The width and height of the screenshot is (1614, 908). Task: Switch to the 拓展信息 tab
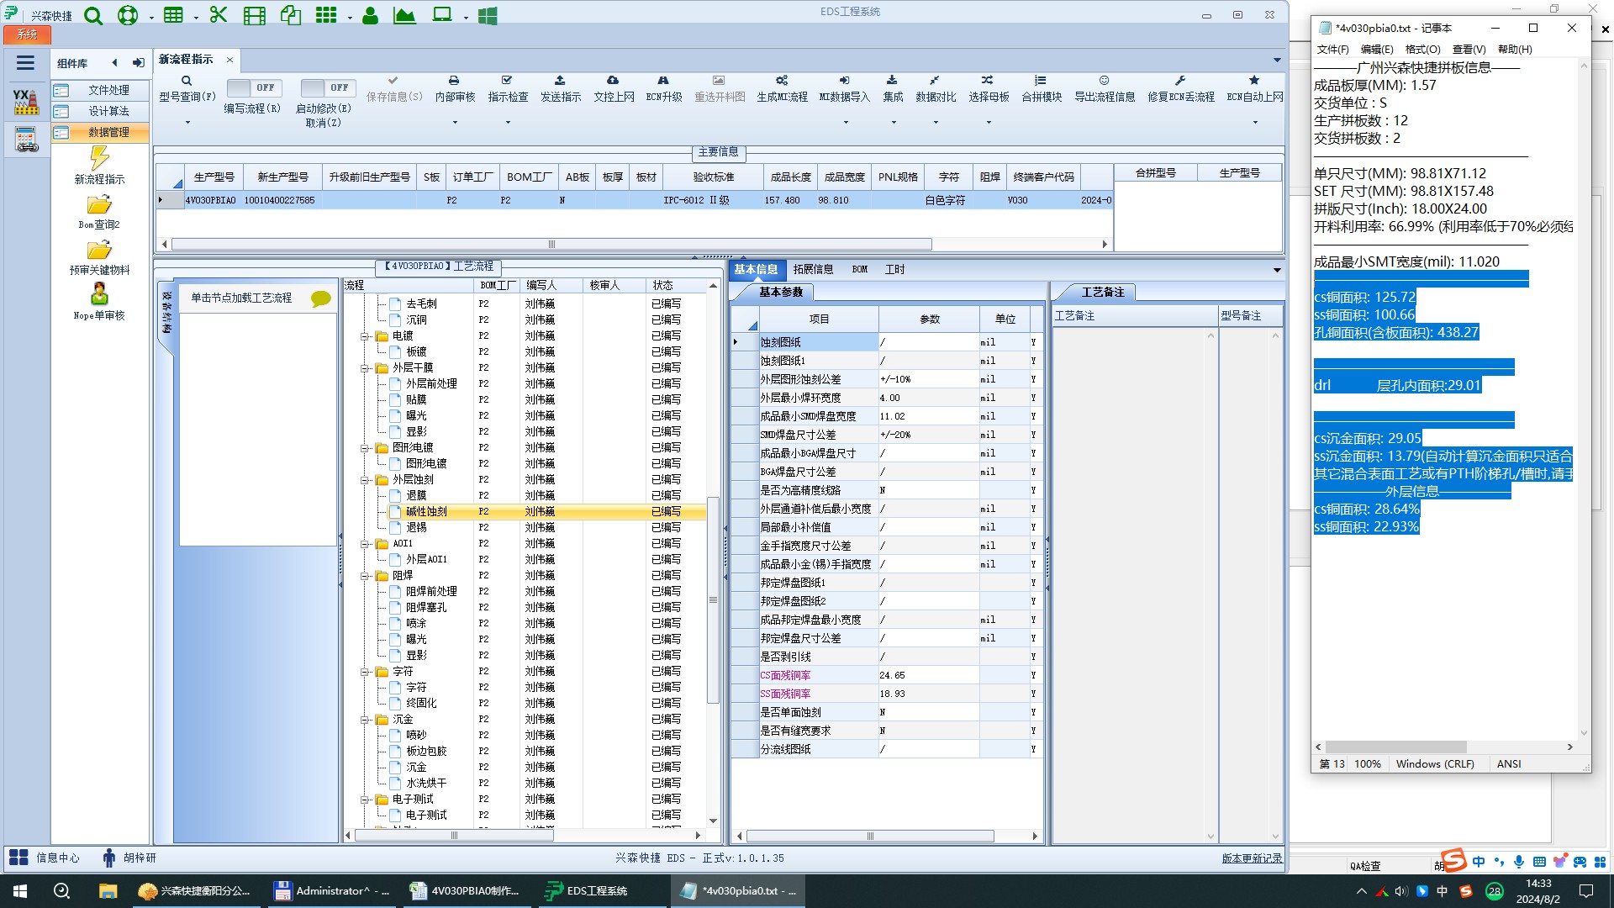813,269
